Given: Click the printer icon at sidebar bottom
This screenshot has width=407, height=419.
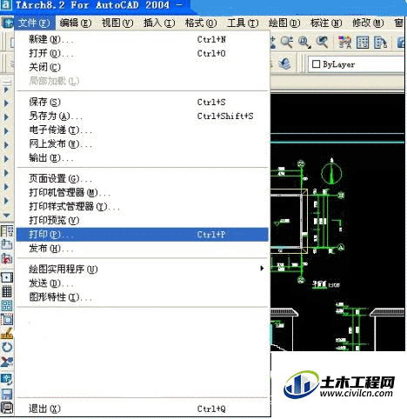Looking at the screenshot, I should [7, 408].
